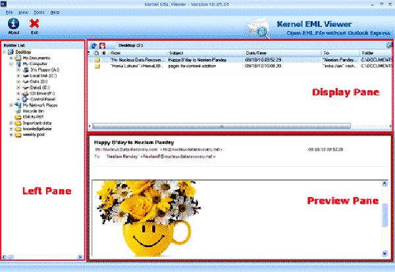Click preview pane scroll-up arrow
Screen dimensions: 395x272
click(x=384, y=183)
